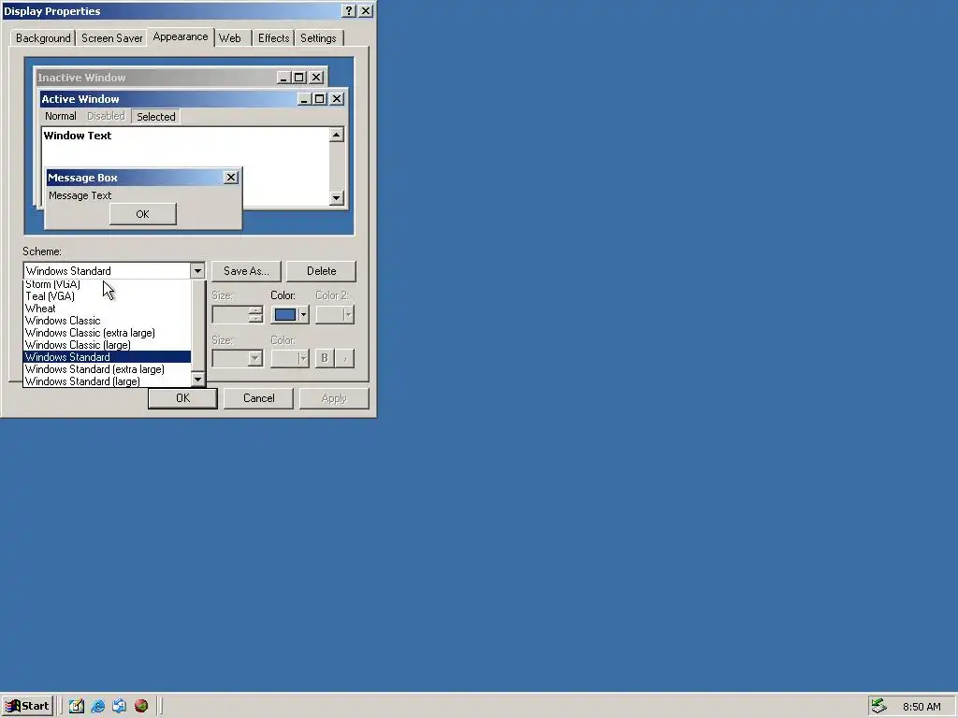Select the Wheat scheme
Screen dimensions: 958x718
coord(107,309)
